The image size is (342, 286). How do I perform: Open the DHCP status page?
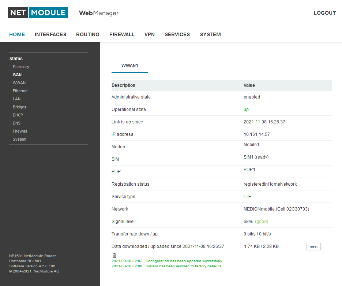tap(18, 115)
